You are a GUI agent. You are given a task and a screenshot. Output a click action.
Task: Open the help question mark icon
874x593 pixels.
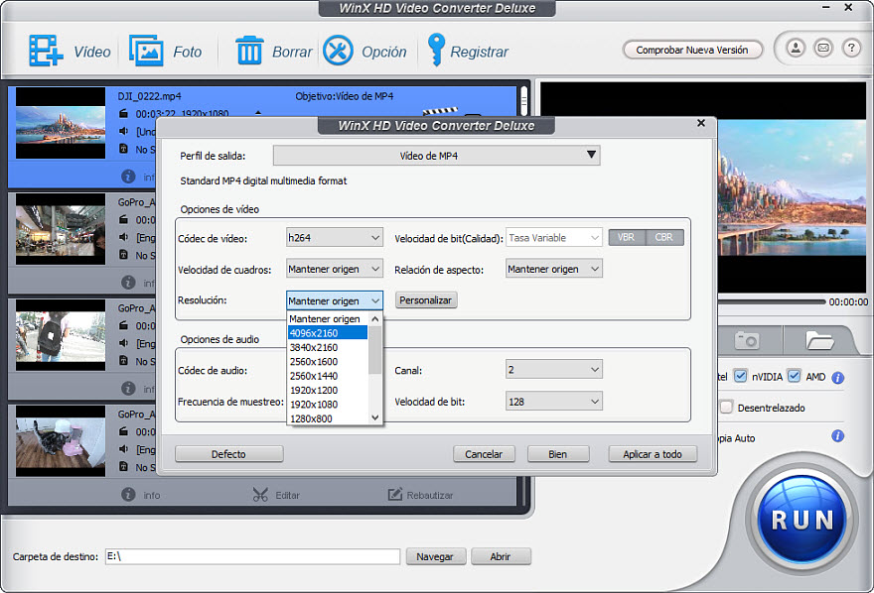coord(851,49)
